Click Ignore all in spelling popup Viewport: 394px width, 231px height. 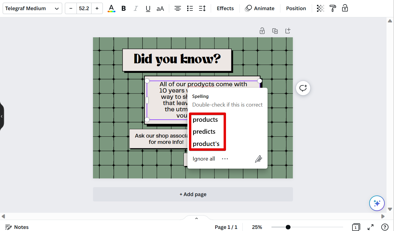pyautogui.click(x=204, y=159)
